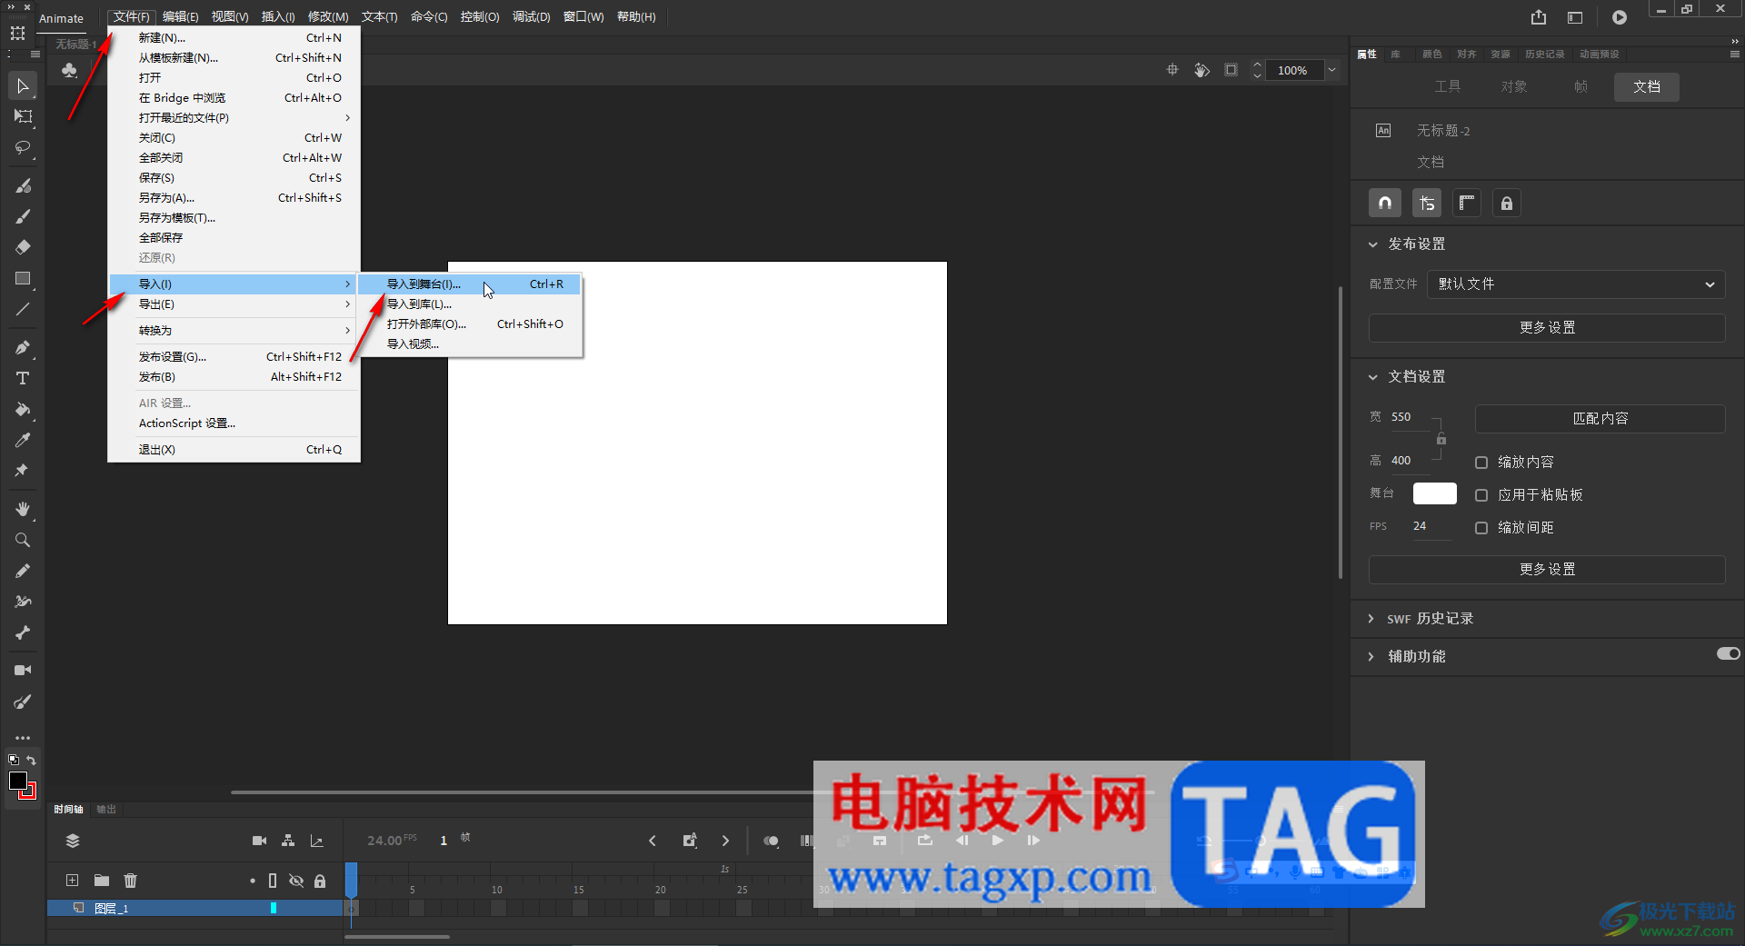The height and width of the screenshot is (946, 1745).
Task: Select the Pen tool
Action: pos(23,347)
